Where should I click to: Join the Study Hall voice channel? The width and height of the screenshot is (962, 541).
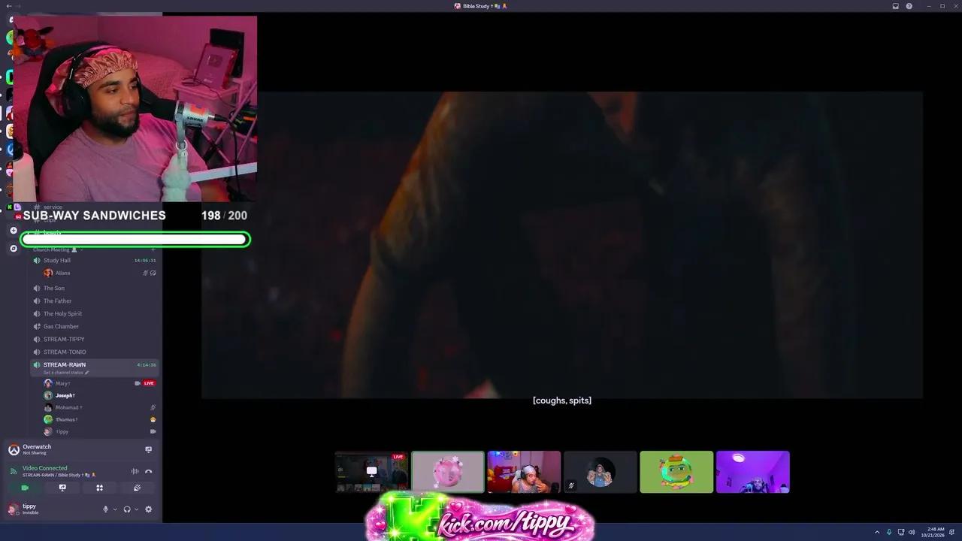[95, 261]
